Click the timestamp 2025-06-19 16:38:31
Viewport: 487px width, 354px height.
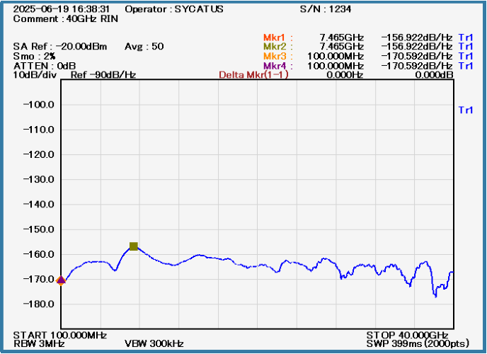coord(61,9)
